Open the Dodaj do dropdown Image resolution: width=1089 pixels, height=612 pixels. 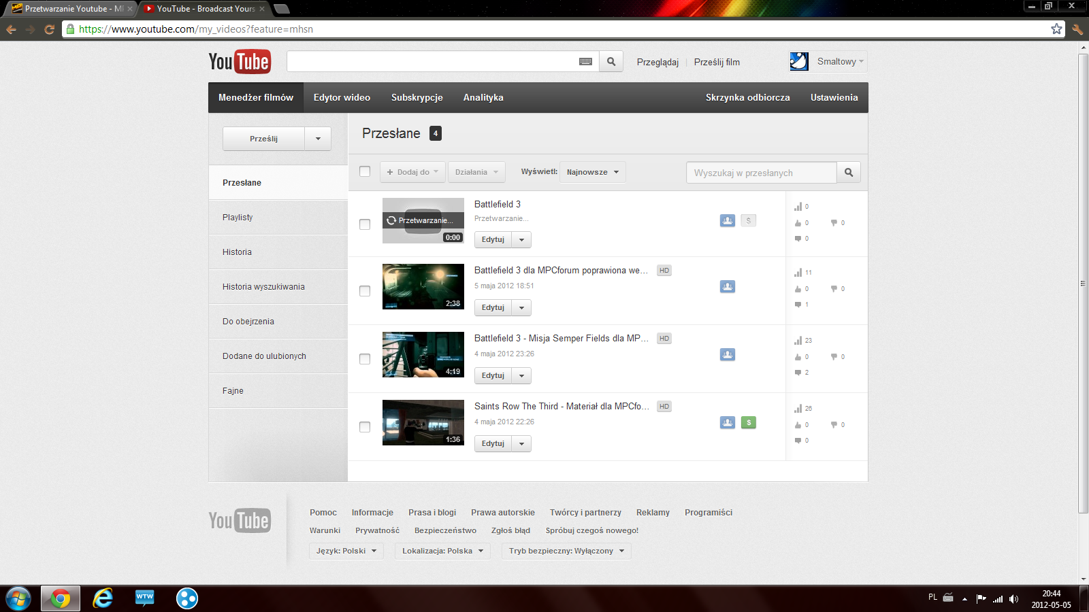pyautogui.click(x=413, y=172)
